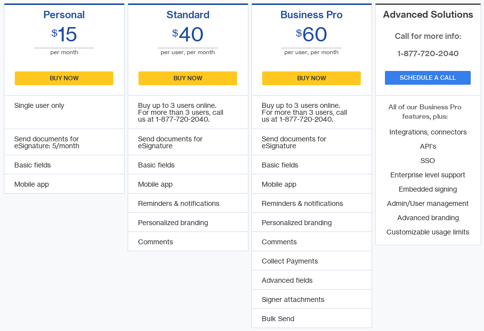Select the Standard plan heading
This screenshot has height=331, width=484.
pos(187,15)
